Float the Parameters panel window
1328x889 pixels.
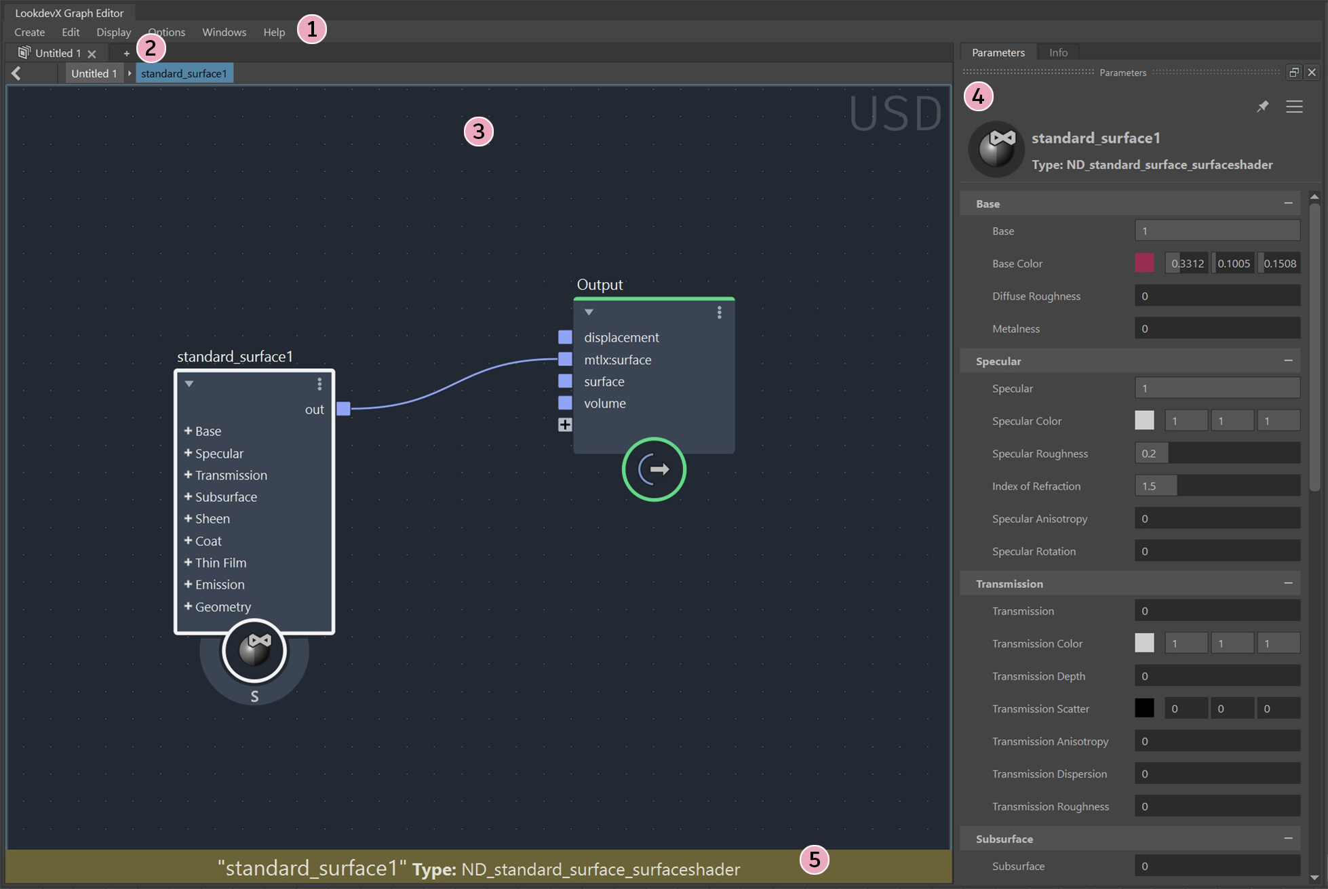1293,72
